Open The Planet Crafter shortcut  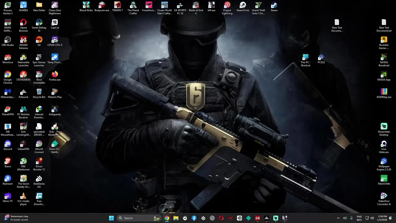coord(133,8)
